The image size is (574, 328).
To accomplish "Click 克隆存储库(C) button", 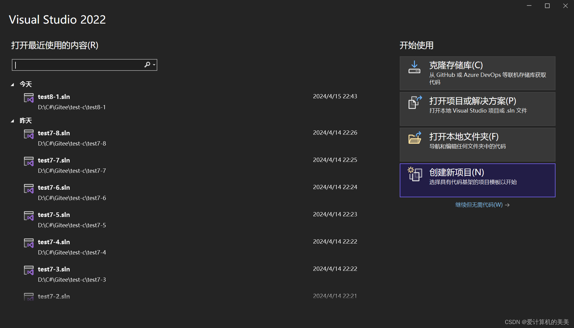I will [x=477, y=73].
